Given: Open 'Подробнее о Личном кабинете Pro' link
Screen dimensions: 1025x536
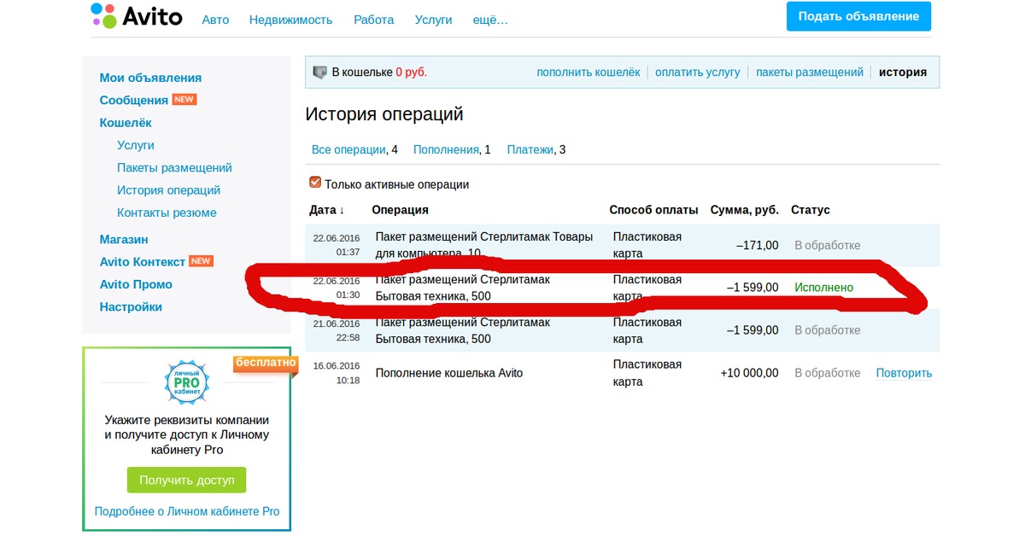Looking at the screenshot, I should [x=187, y=511].
